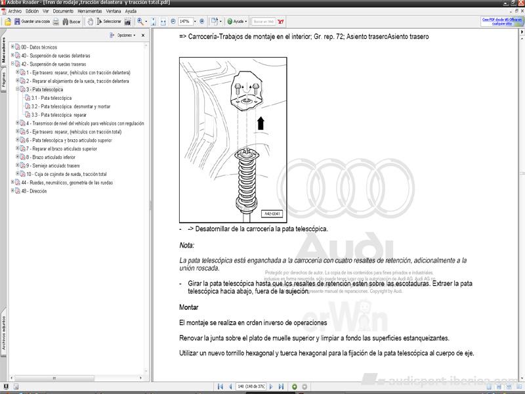Image resolution: width=525 pixels, height=394 pixels.
Task: Click the page number field
Action: (251, 387)
